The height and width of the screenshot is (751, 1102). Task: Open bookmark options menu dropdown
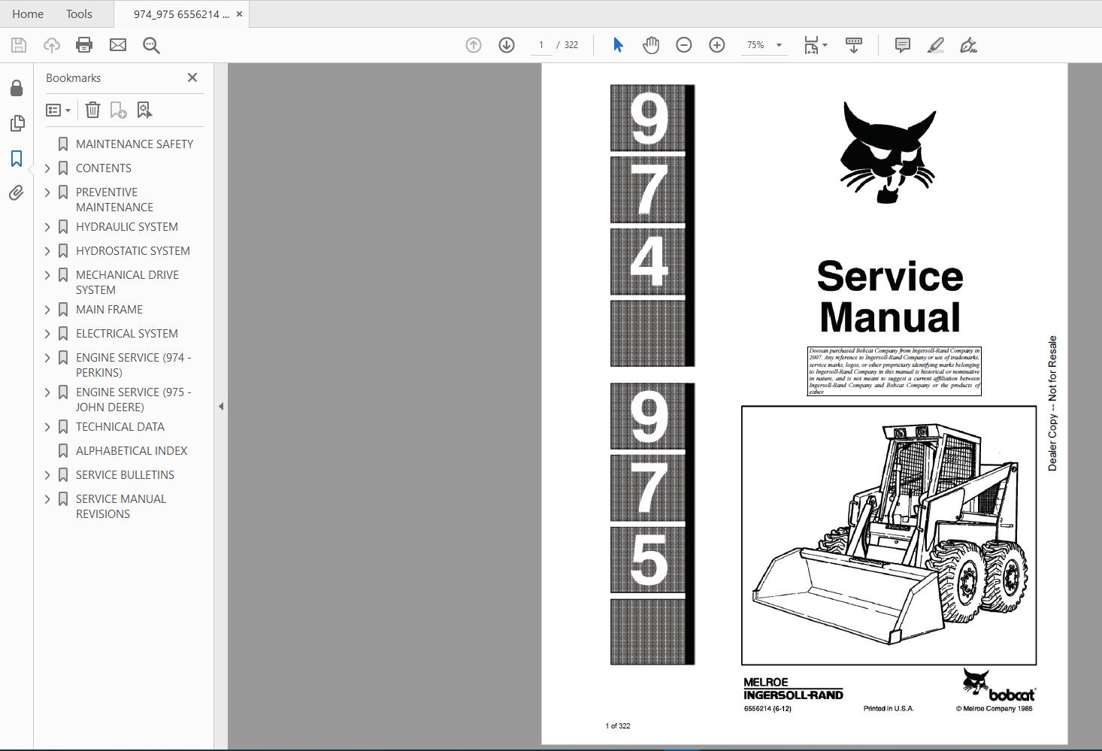(x=58, y=111)
